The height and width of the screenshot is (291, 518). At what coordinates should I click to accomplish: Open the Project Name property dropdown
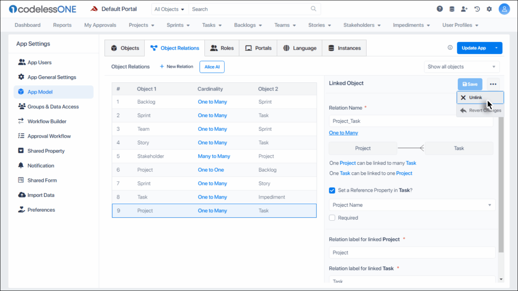point(412,205)
